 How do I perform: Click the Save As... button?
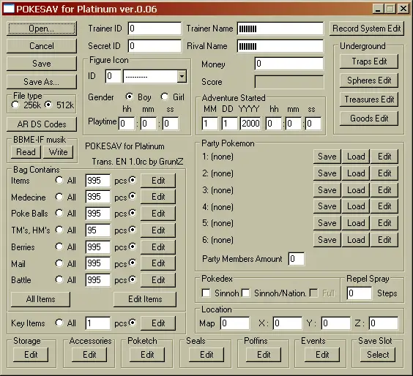pyautogui.click(x=42, y=82)
